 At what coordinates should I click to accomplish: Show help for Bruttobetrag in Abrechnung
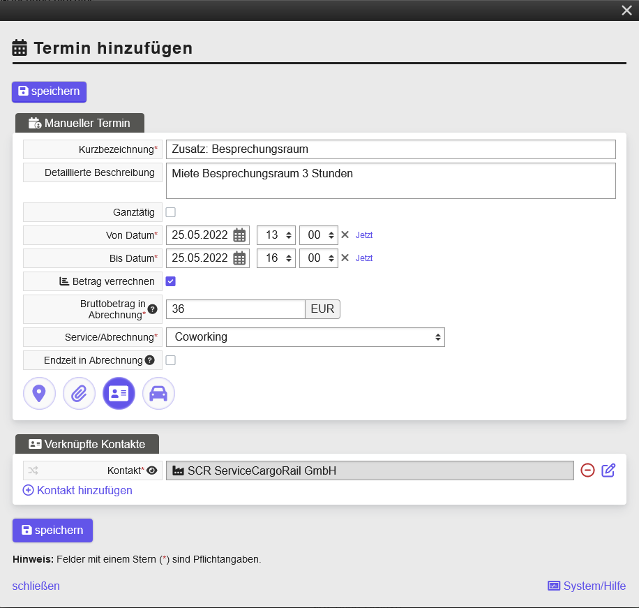pyautogui.click(x=152, y=309)
